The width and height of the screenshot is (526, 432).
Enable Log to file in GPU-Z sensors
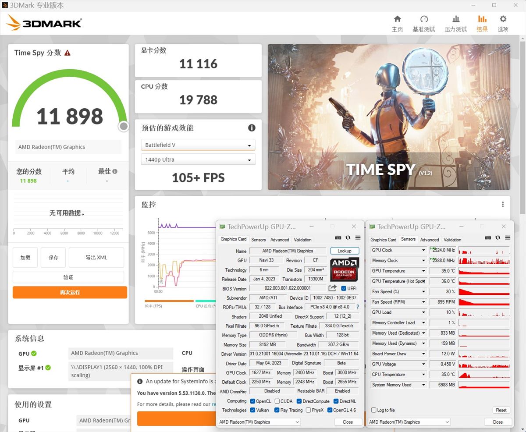click(x=373, y=410)
